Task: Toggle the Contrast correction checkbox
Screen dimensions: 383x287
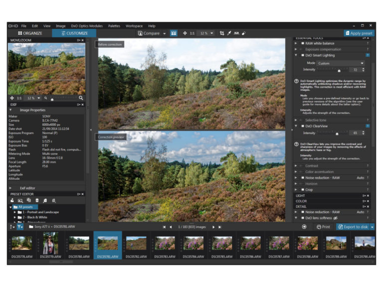Action: [x=301, y=166]
